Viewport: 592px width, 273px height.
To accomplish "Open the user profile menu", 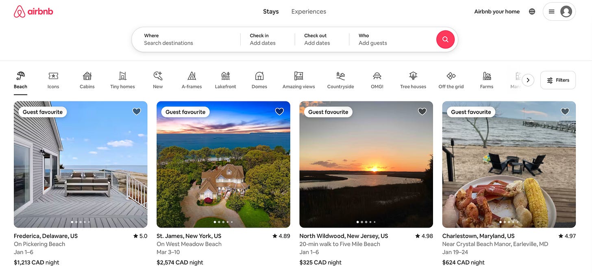I will 559,11.
